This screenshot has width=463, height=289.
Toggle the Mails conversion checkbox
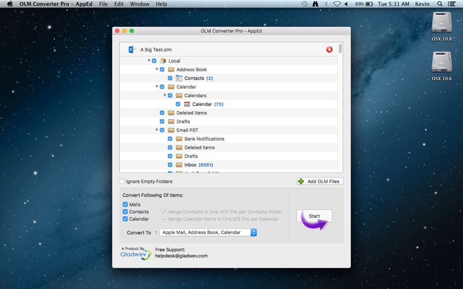pos(125,205)
